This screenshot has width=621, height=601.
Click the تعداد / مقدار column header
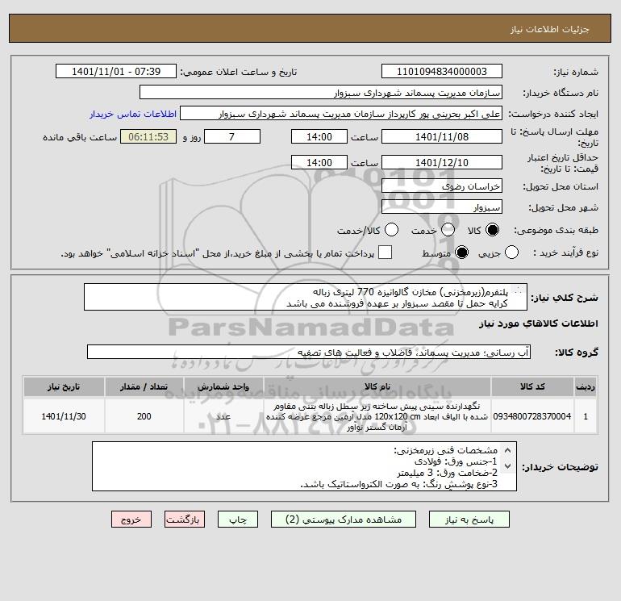point(144,386)
